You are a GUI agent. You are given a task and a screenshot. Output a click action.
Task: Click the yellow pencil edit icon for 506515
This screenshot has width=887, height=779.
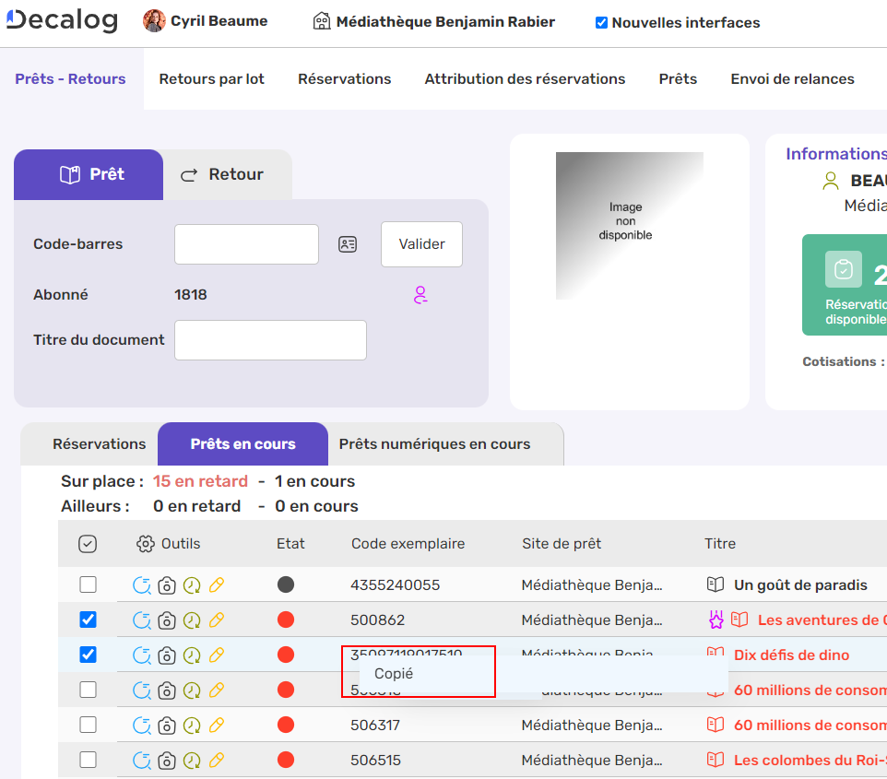[x=217, y=761]
